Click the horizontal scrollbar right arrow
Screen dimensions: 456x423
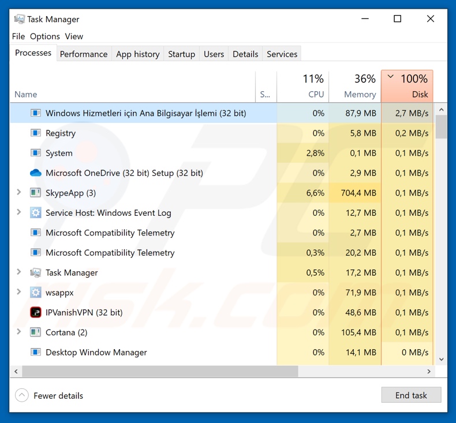(429, 371)
